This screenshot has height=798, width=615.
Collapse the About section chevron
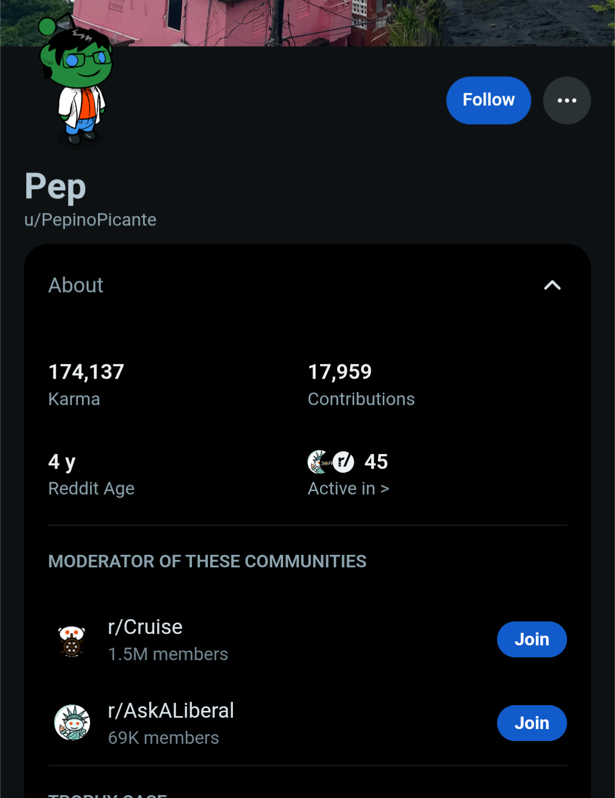[552, 285]
